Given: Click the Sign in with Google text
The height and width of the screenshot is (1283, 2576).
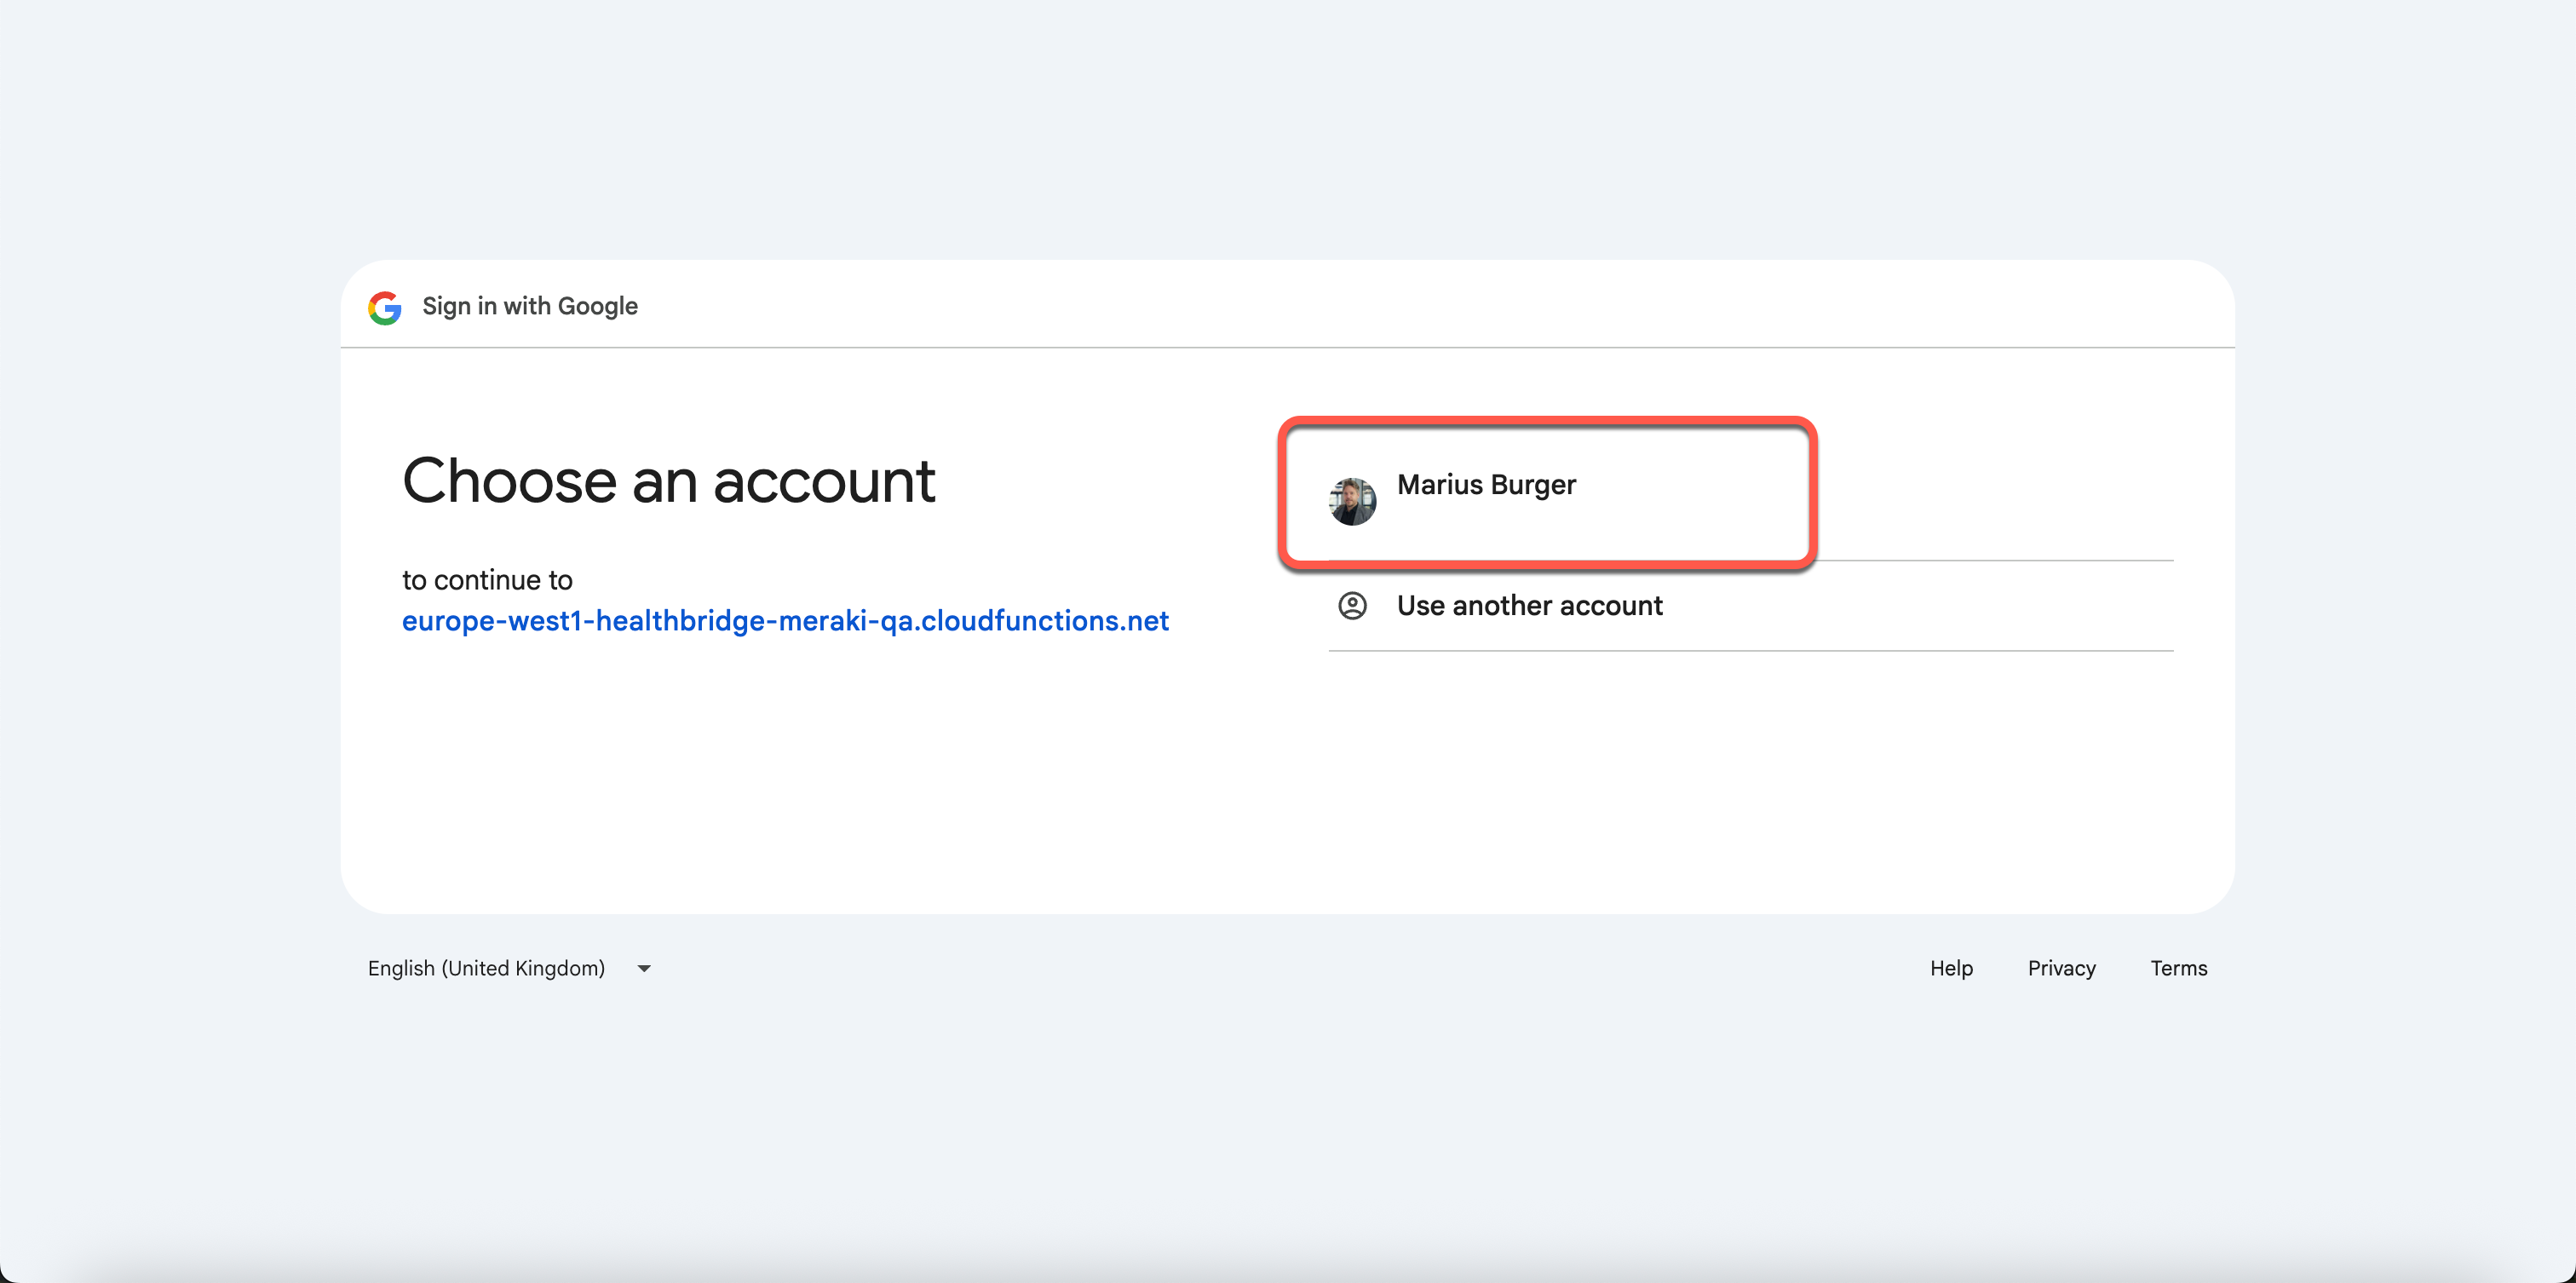Looking at the screenshot, I should point(530,306).
